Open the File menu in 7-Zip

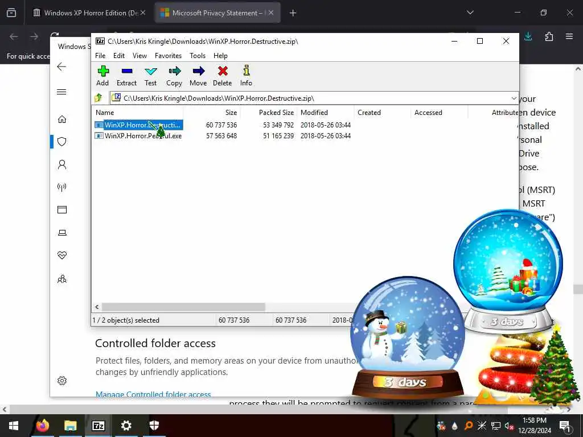point(100,56)
